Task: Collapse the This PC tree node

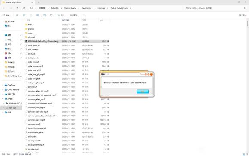Action: [x=3, y=99]
